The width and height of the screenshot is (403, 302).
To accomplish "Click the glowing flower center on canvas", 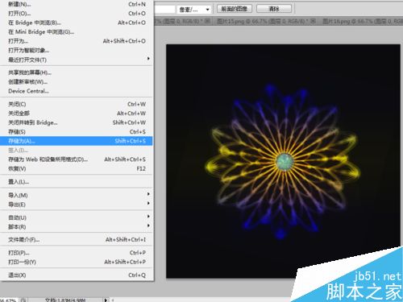I will click(x=285, y=162).
